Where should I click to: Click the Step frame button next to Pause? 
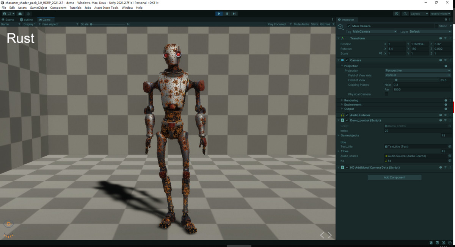point(234,13)
